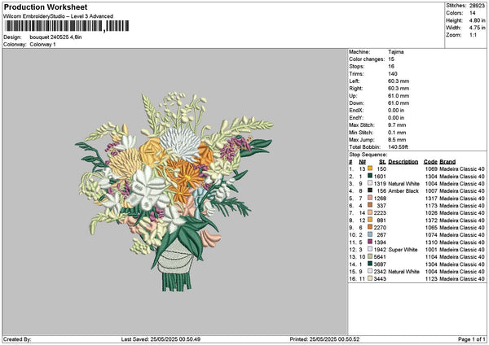Image resolution: width=489 pixels, height=345 pixels.
Task: Click the dark green swatch with 3687 stitches
Action: coord(370,264)
